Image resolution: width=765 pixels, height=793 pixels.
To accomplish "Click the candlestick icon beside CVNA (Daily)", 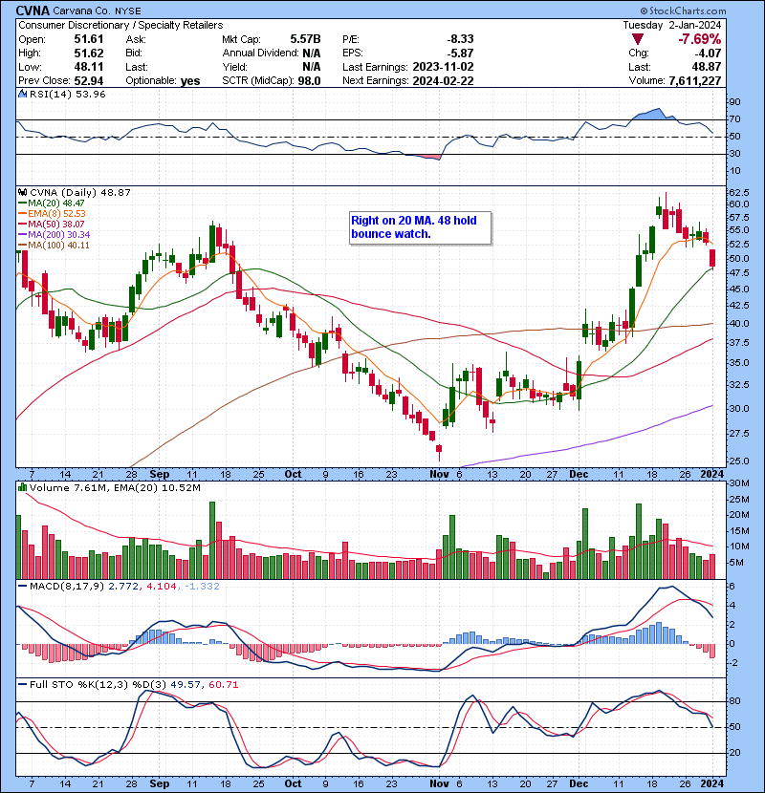I will [x=22, y=192].
